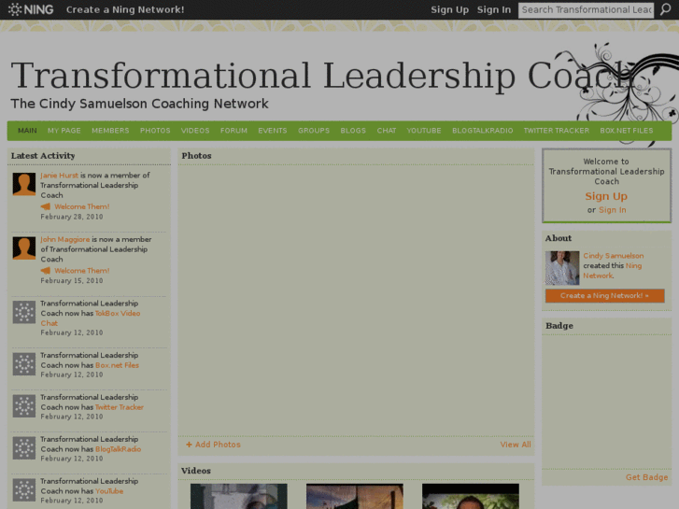Open the Videos navigation tab
Viewport: 679px width, 509px height.
[x=195, y=131]
